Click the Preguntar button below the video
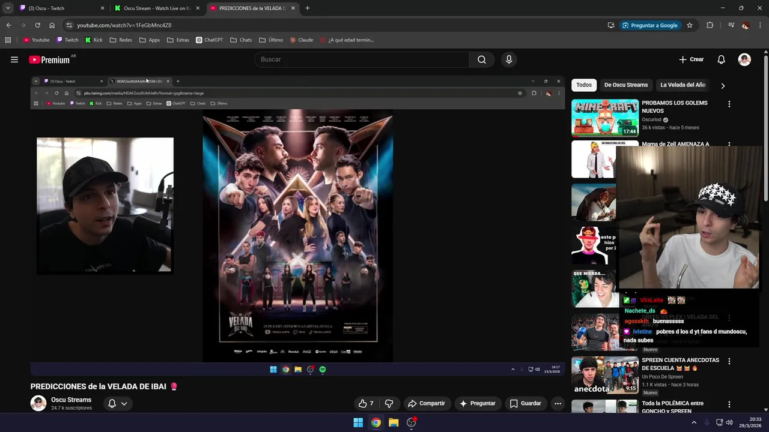Screen dimensions: 769x432 point(477,403)
